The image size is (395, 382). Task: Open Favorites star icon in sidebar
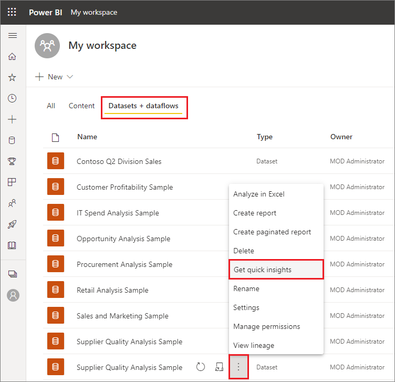[x=13, y=77]
